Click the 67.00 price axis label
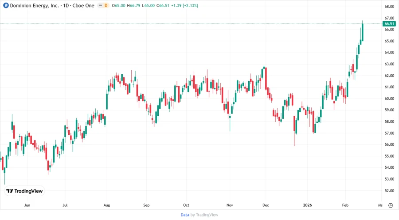 389,18
